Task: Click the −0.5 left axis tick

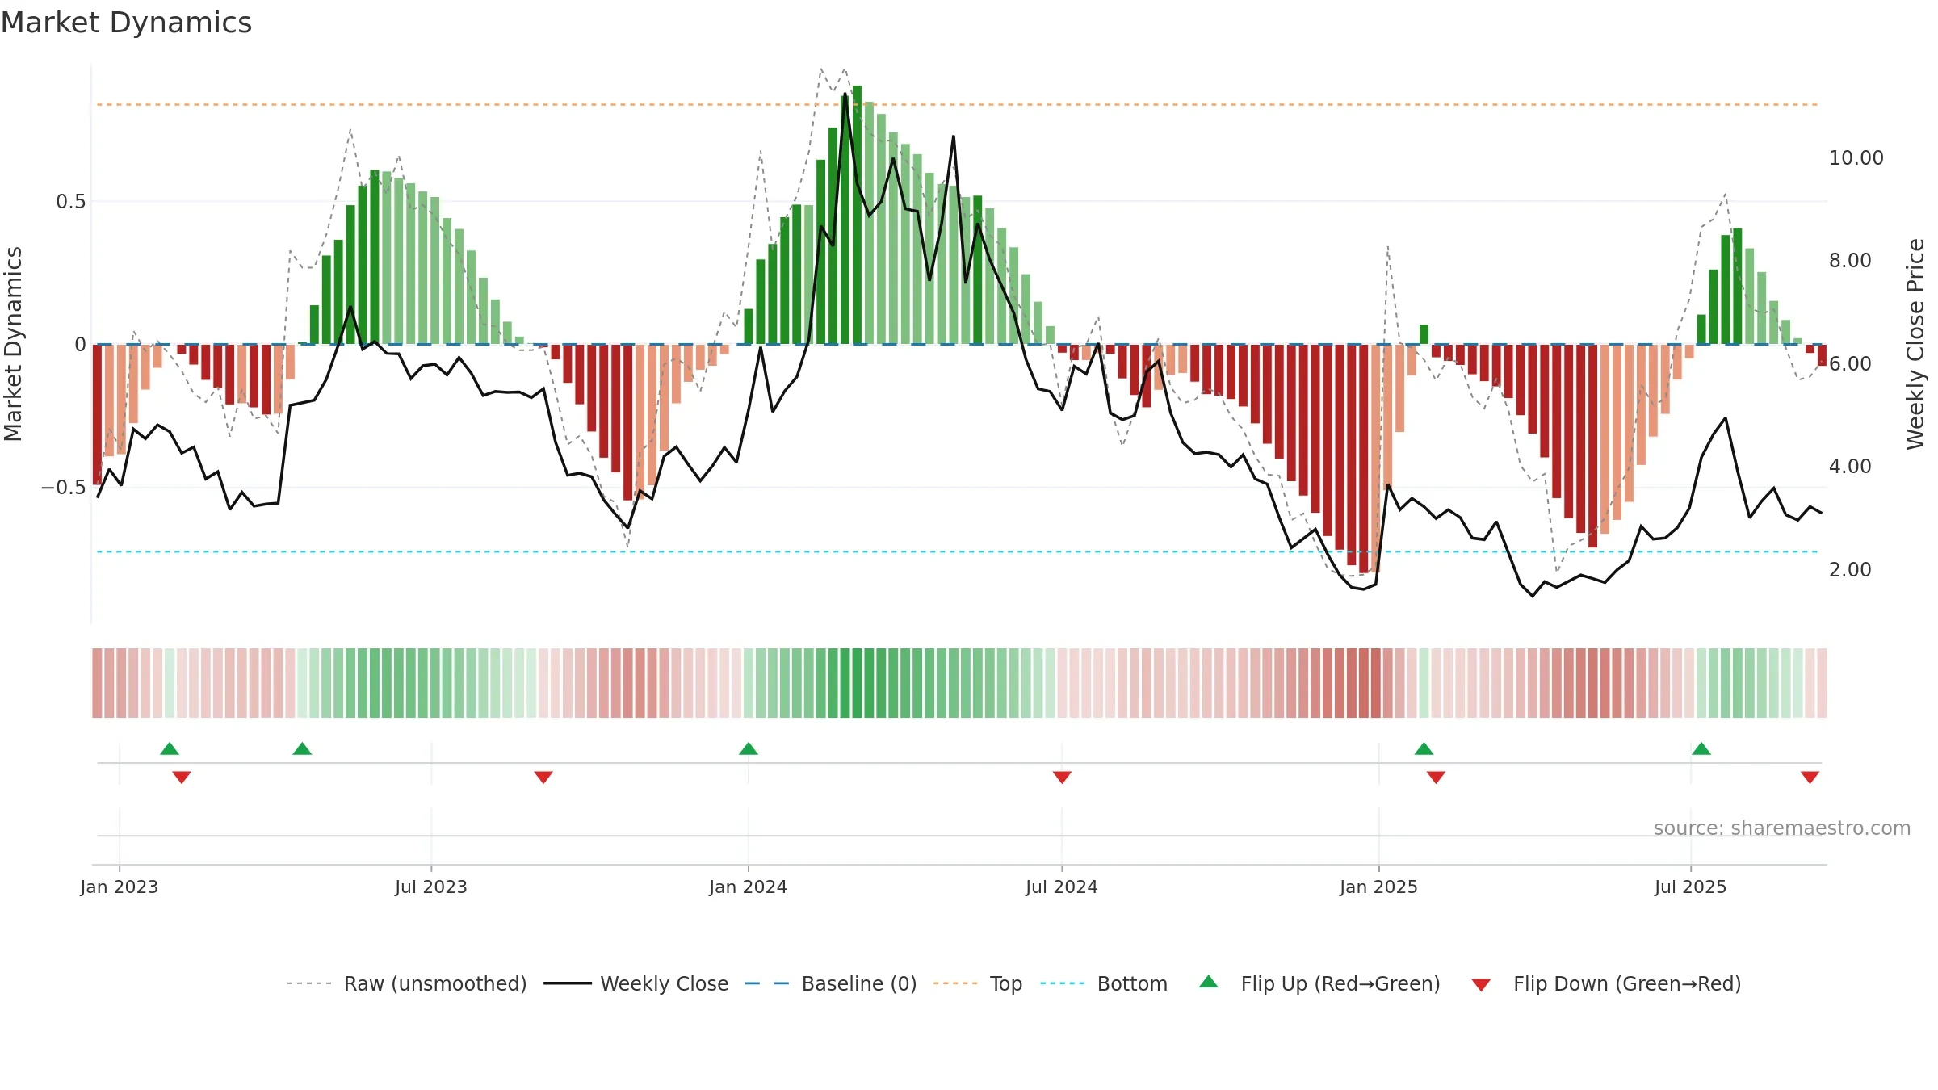Action: pyautogui.click(x=63, y=487)
